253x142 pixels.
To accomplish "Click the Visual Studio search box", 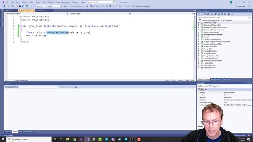I will click(x=101, y=2).
